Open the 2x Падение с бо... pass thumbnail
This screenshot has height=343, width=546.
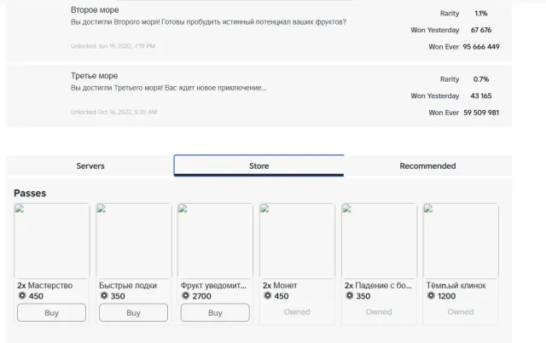pos(379,241)
